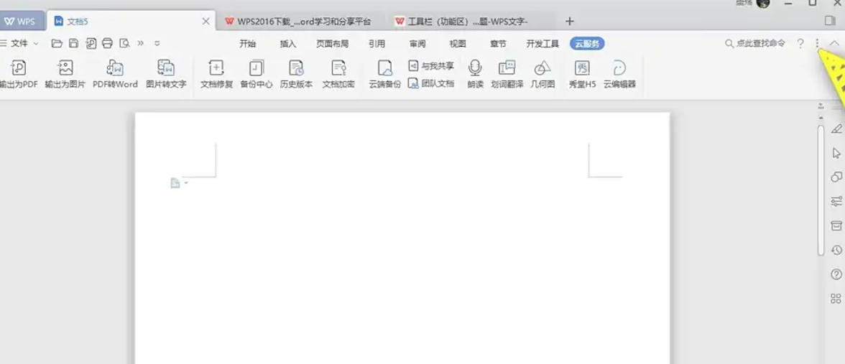Go to the WPS home tab
The height and width of the screenshot is (364, 845).
tap(22, 22)
